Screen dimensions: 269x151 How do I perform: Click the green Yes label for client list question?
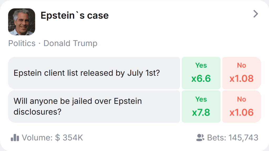coord(201,65)
